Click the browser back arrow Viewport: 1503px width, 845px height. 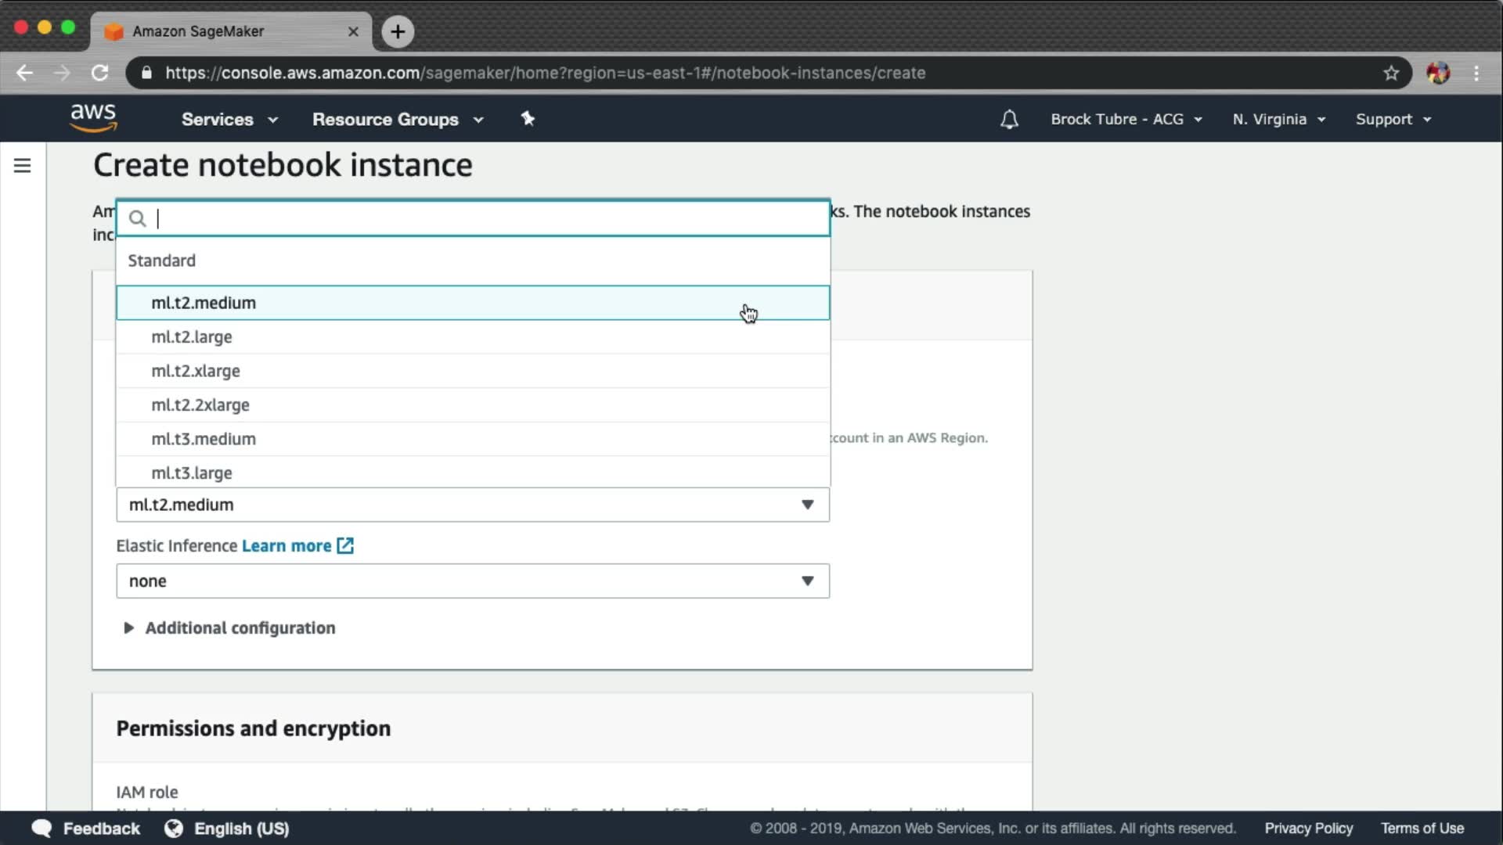[x=24, y=73]
